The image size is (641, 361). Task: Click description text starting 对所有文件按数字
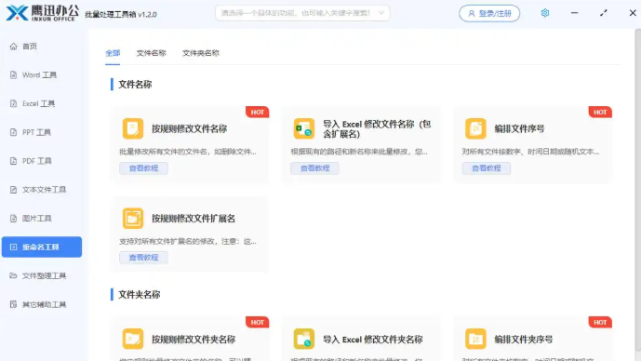click(x=530, y=152)
